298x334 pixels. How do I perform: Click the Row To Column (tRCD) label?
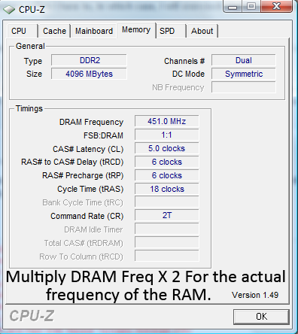point(81,257)
